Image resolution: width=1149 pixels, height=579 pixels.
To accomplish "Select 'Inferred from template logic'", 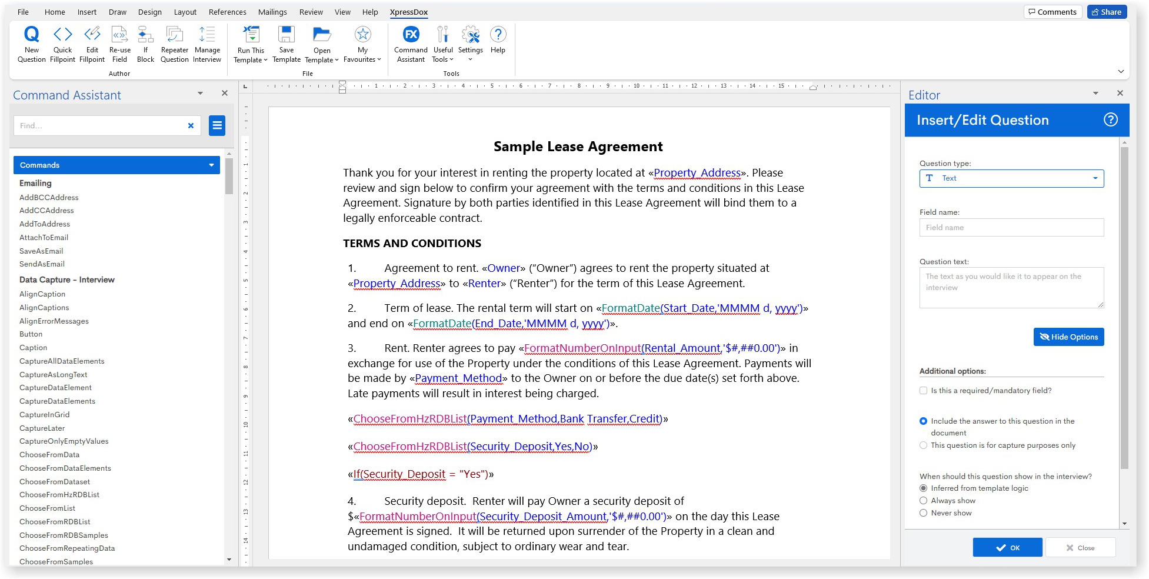I will click(923, 488).
